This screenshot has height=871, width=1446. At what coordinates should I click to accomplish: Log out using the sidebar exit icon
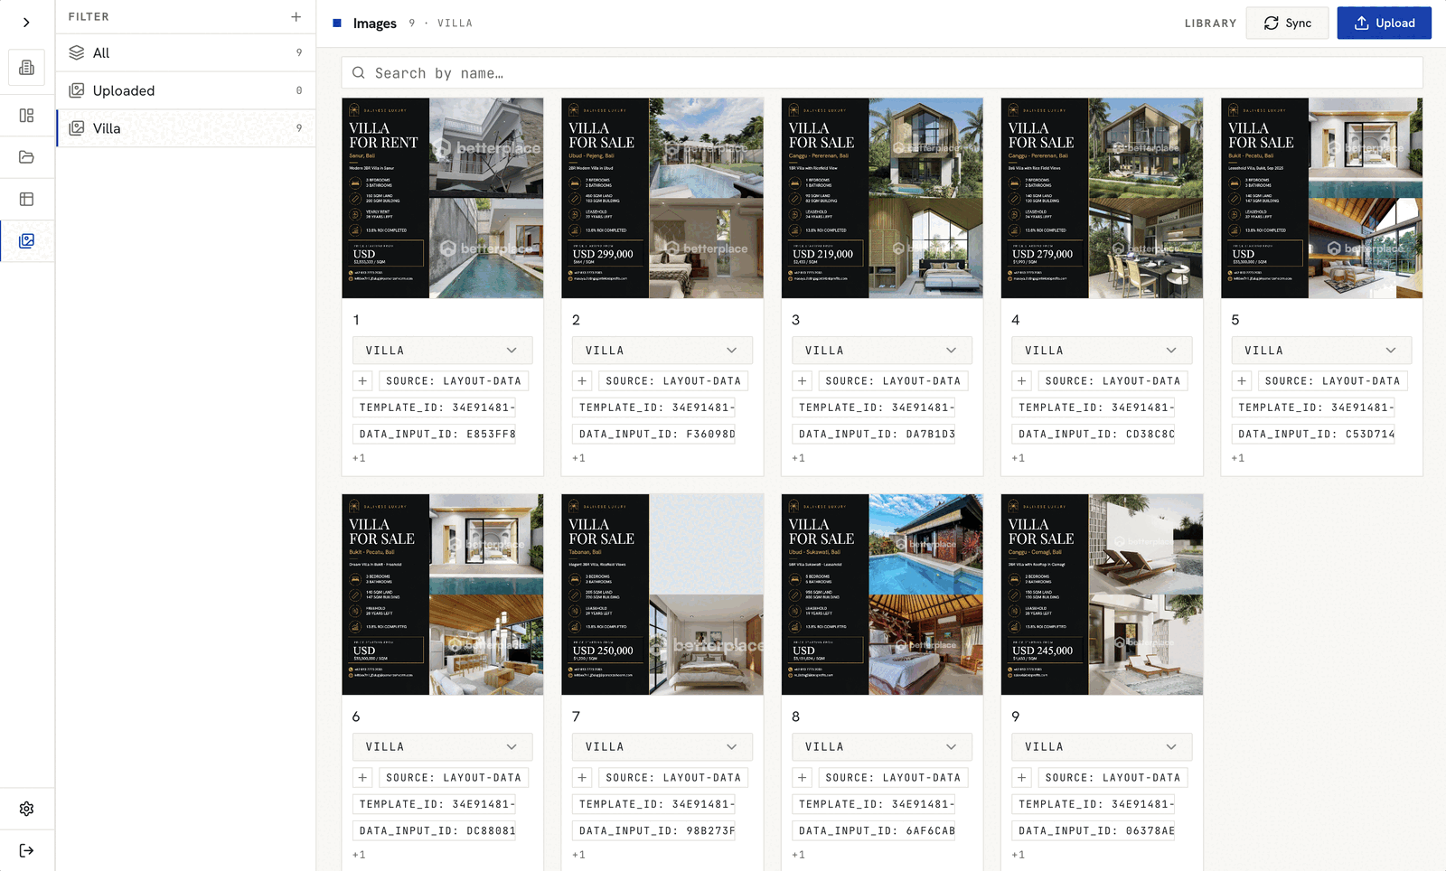pos(26,850)
